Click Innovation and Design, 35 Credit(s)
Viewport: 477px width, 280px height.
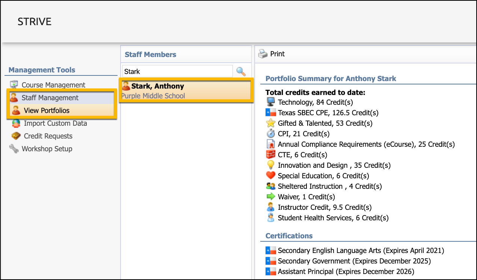[334, 165]
